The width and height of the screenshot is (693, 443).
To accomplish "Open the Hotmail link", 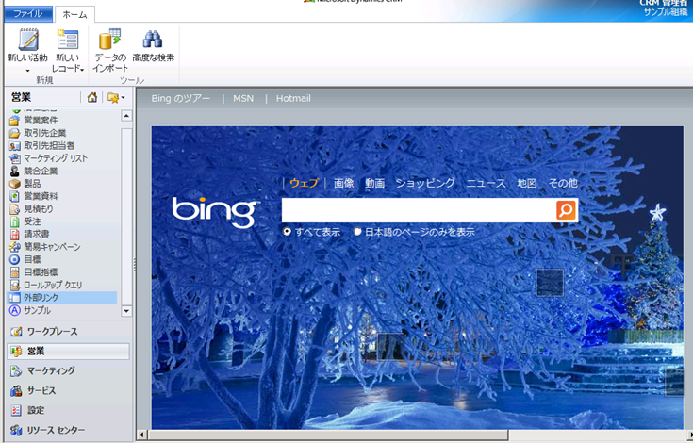I will pyautogui.click(x=293, y=98).
